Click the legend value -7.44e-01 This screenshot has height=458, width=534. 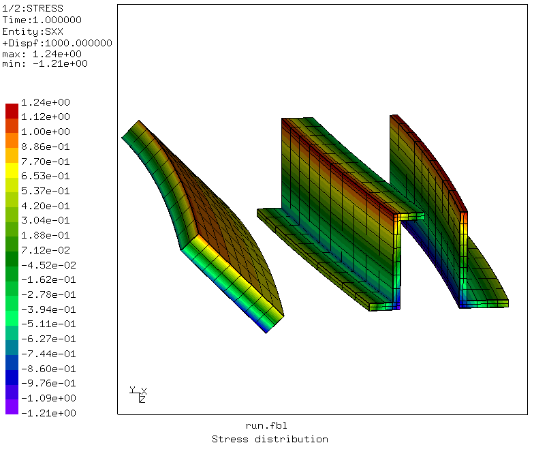coord(49,354)
